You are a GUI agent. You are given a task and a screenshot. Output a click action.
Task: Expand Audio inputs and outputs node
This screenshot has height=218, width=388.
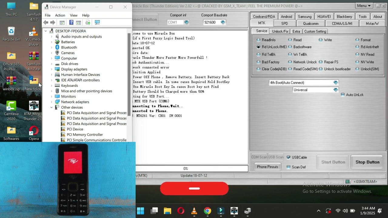point(51,37)
